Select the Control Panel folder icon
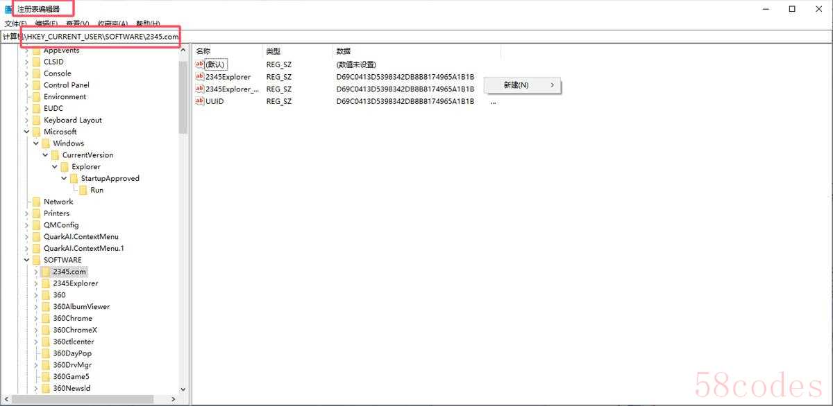833x406 pixels. point(36,85)
